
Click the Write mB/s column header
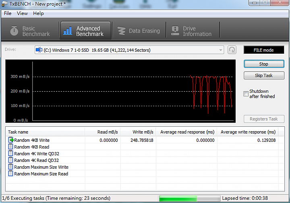tap(138, 132)
